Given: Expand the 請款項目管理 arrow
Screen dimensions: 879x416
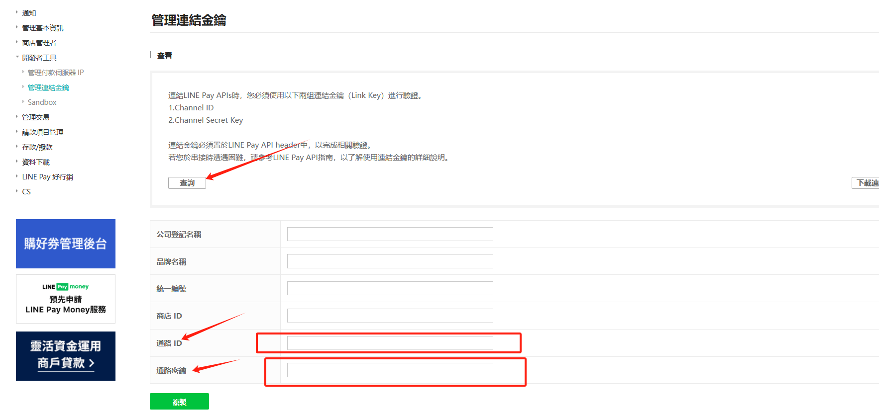Looking at the screenshot, I should tap(17, 132).
